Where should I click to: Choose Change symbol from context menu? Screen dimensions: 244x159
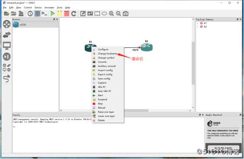(108, 58)
